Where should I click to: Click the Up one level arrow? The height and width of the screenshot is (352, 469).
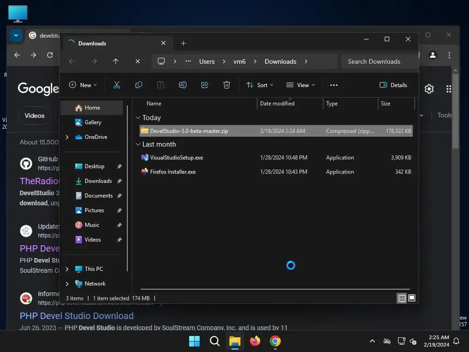coord(116,61)
